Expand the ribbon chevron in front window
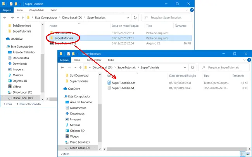 coord(243,60)
